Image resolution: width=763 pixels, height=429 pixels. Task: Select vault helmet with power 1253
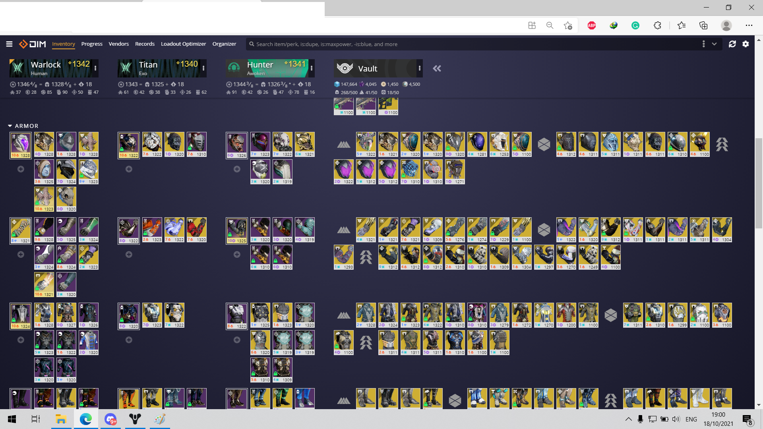click(x=500, y=145)
